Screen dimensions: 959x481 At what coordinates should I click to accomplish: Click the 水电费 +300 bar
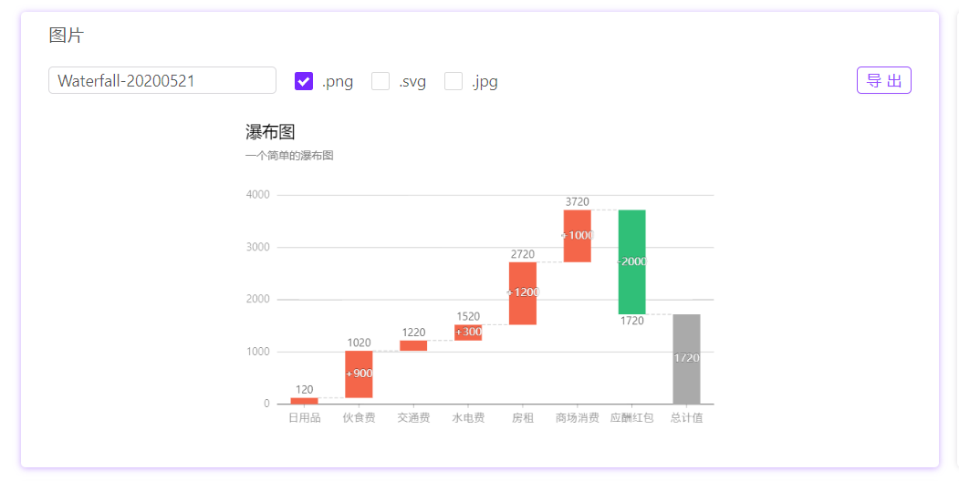(468, 333)
